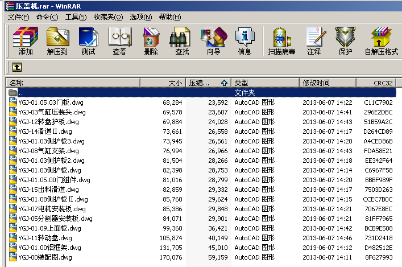Show archive Info (信息) icon

click(x=245, y=37)
